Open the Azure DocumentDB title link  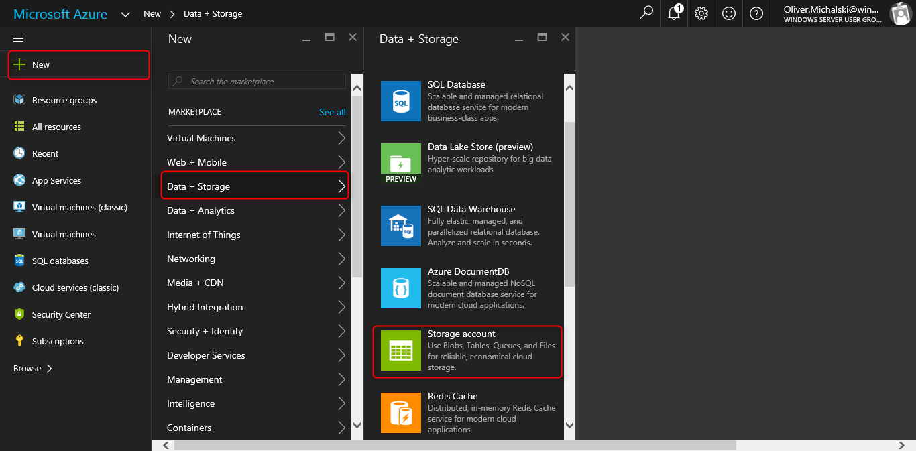[x=468, y=271]
